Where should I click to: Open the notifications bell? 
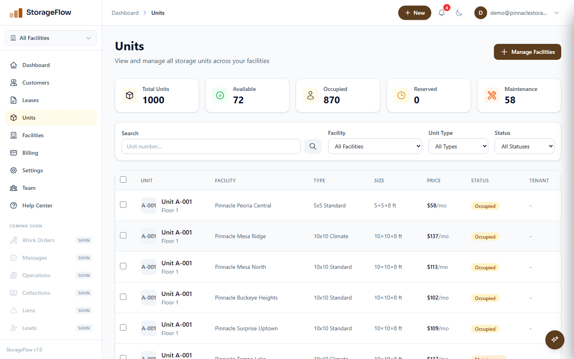tap(441, 12)
